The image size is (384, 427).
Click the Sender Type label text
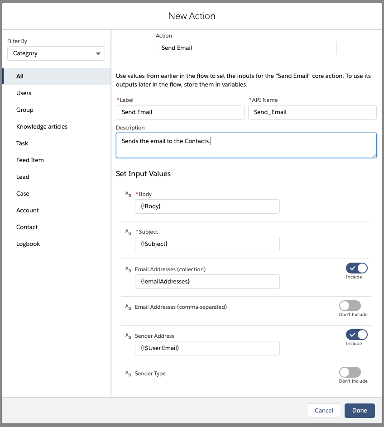[150, 374]
